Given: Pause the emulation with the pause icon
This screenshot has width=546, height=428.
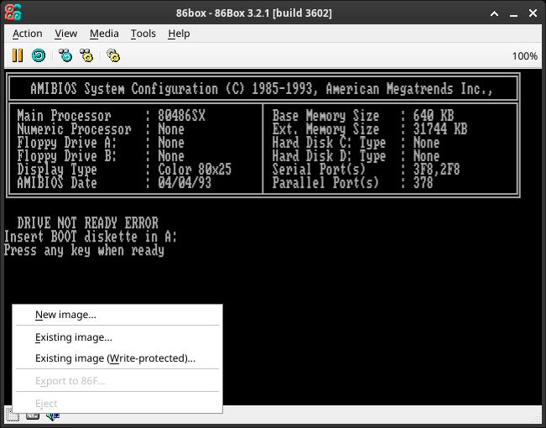Looking at the screenshot, I should pos(18,55).
